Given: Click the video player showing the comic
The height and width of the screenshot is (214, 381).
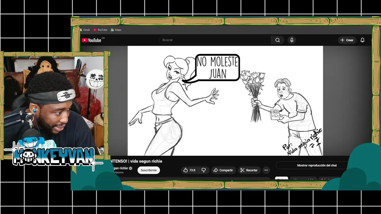Looking at the screenshot, I should coord(225,101).
